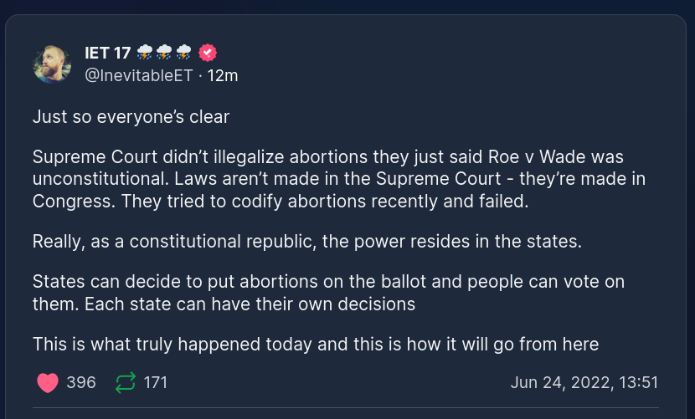695x419 pixels.
Task: Click the verified badge next to IET 17
Action: tap(208, 53)
